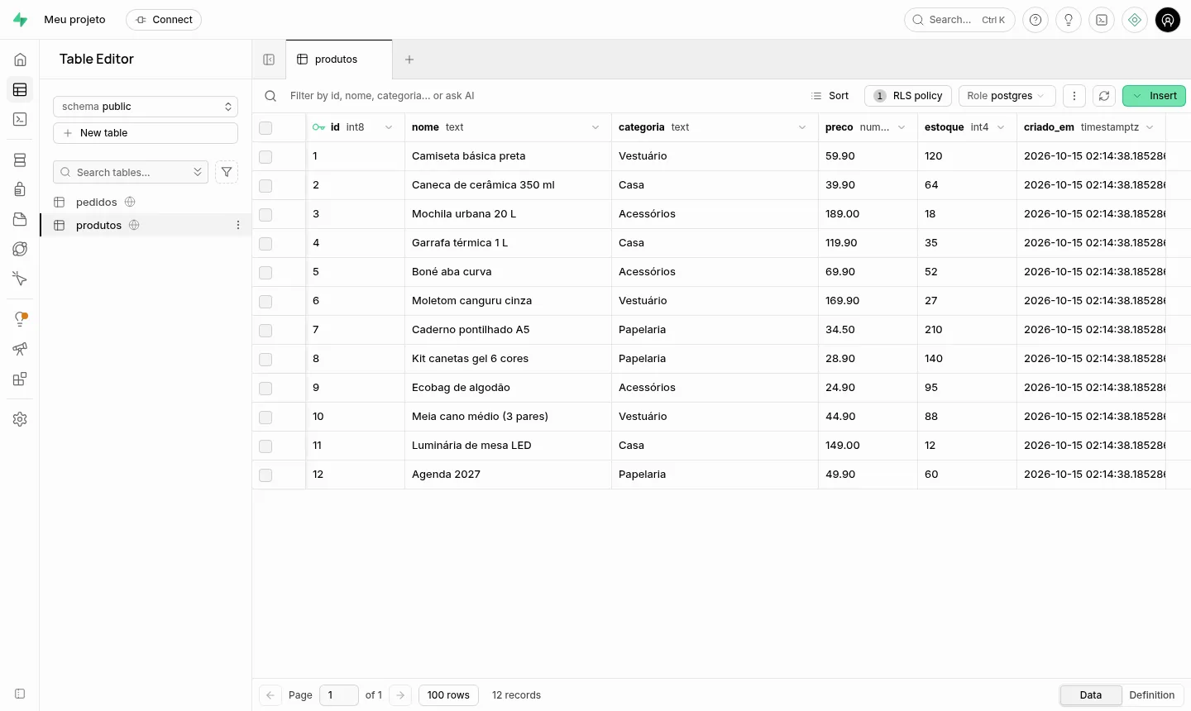
Task: Open the inline SQL editor icon in top bar
Action: point(1102,20)
